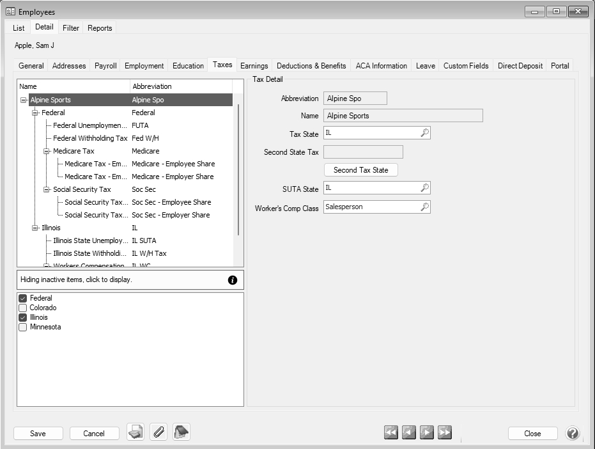Uncheck the Federal checkbox
Screen dimensions: 595x449
pyautogui.click(x=23, y=298)
